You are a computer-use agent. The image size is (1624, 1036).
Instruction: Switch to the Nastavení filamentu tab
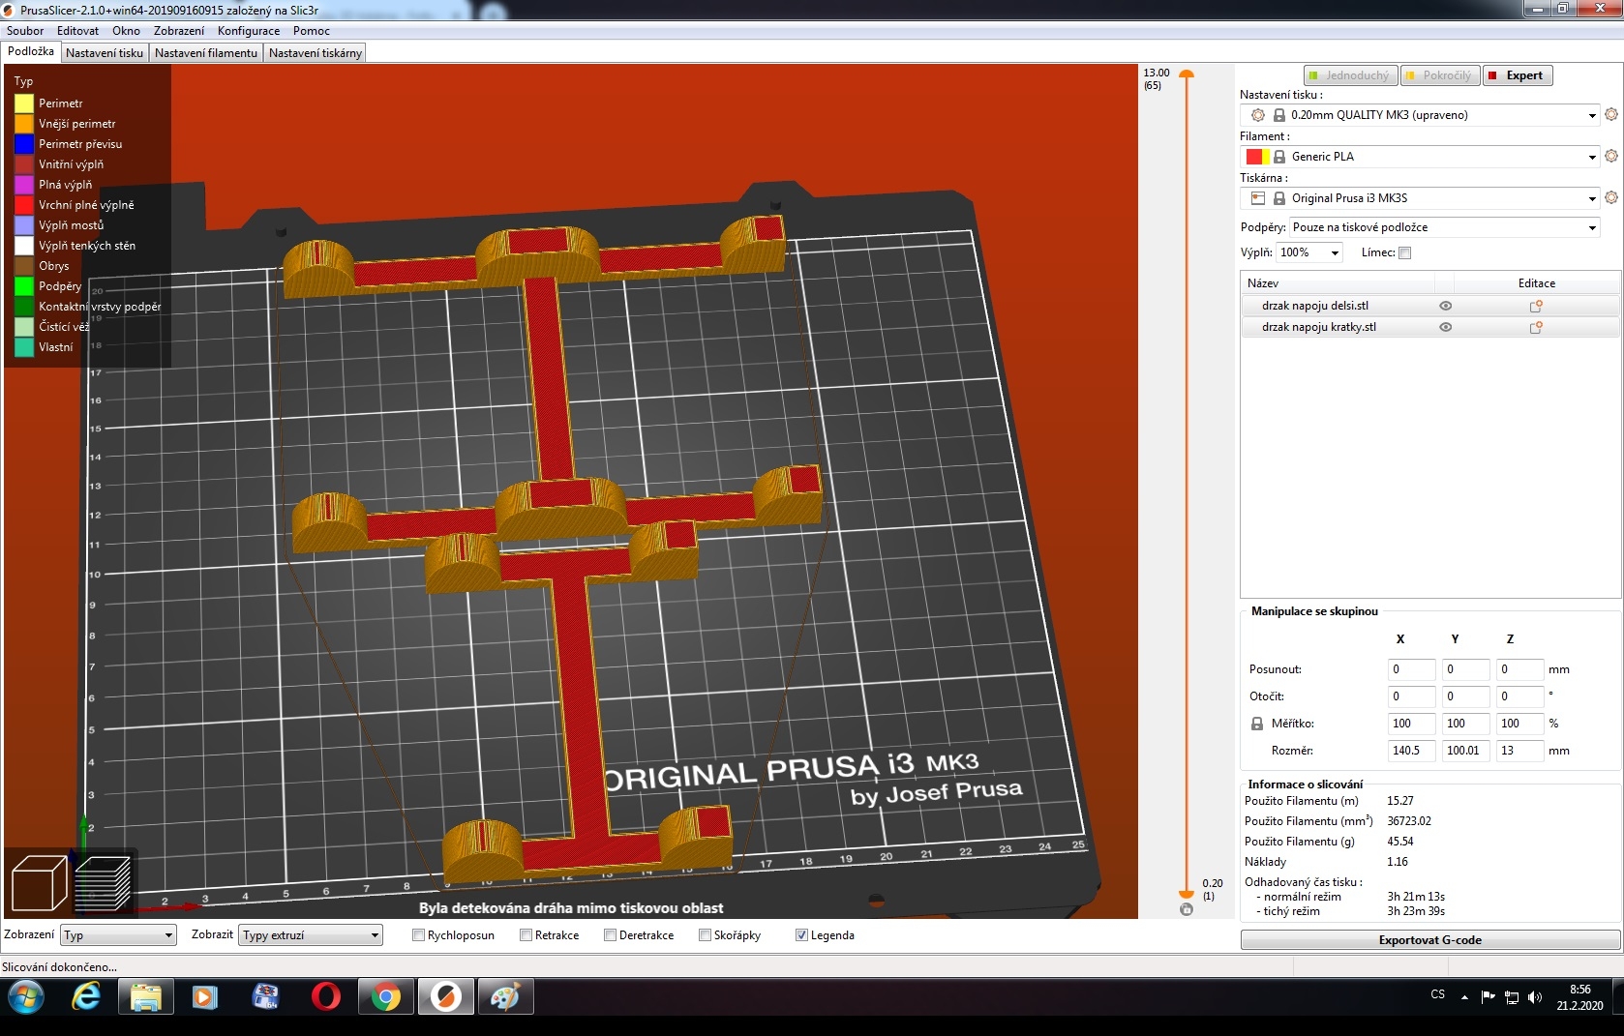pyautogui.click(x=206, y=53)
